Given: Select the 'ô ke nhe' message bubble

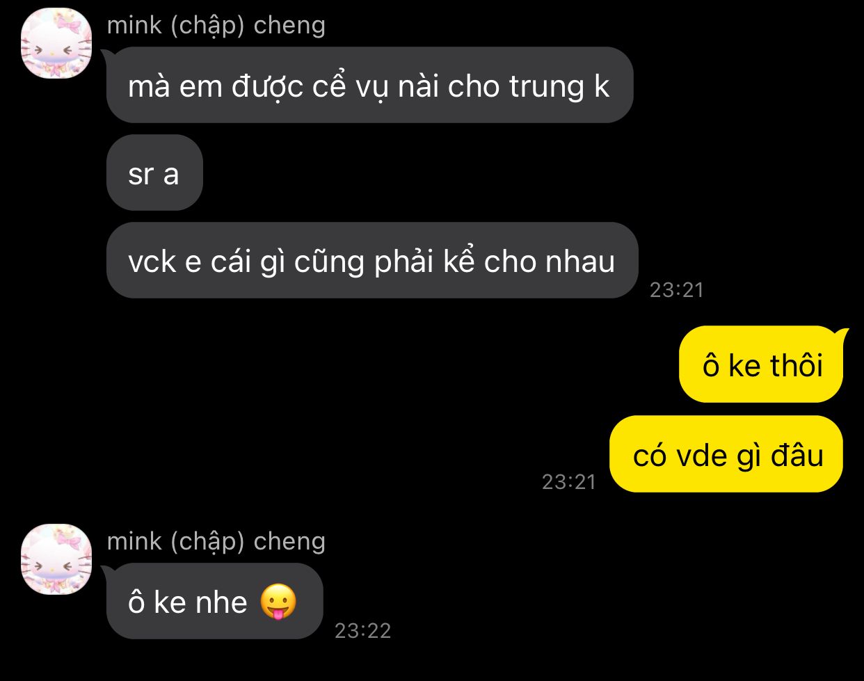Looking at the screenshot, I should [215, 601].
